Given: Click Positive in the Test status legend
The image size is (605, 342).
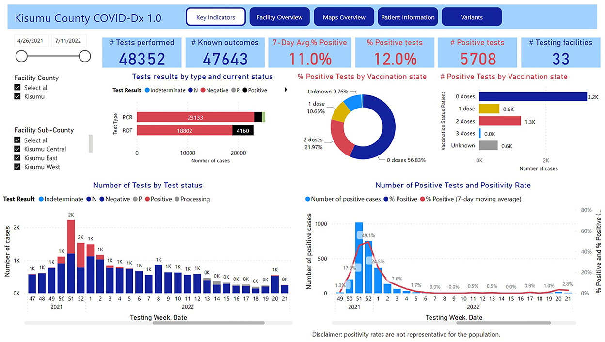Looking at the screenshot, I should (x=158, y=199).
